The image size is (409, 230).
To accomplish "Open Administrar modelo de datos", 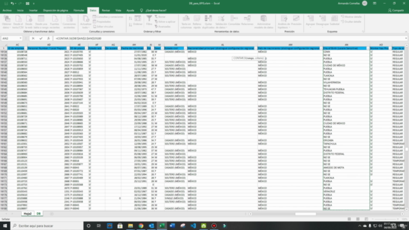I will click(264, 22).
